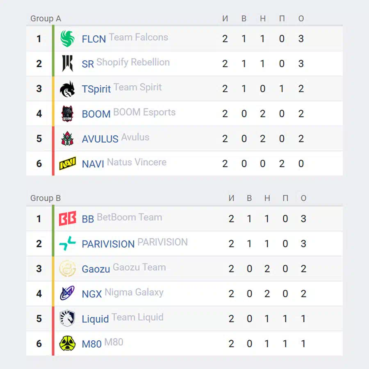This screenshot has height=369, width=369.
Task: Open the FLCN team link
Action: point(93,39)
